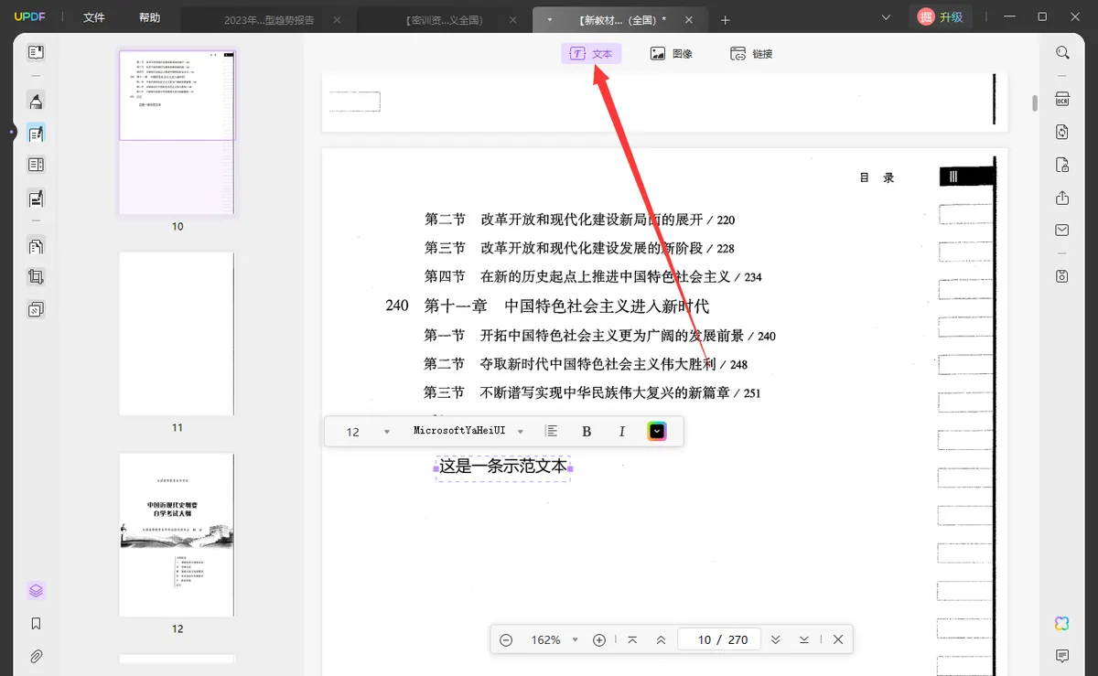Click heading 第十一章 中国特色社会主义进入新时代
Viewport: 1098px width, 676px height.
(x=566, y=306)
